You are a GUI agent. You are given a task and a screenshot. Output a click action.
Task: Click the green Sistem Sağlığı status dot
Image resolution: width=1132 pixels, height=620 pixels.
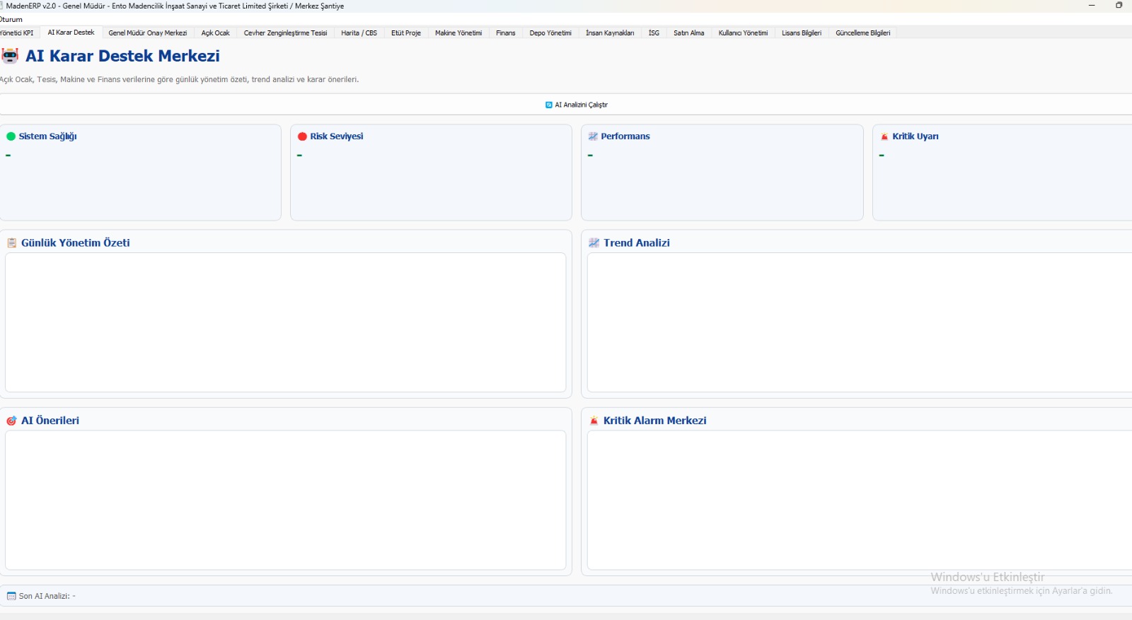pyautogui.click(x=11, y=136)
